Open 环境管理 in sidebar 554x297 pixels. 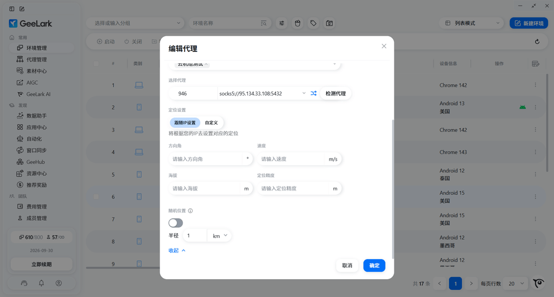pyautogui.click(x=41, y=48)
